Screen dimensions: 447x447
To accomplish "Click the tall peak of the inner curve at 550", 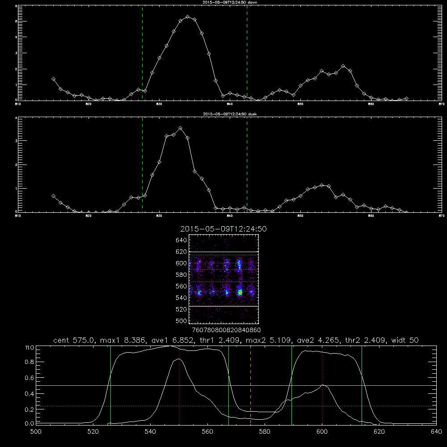I will coord(179,359).
